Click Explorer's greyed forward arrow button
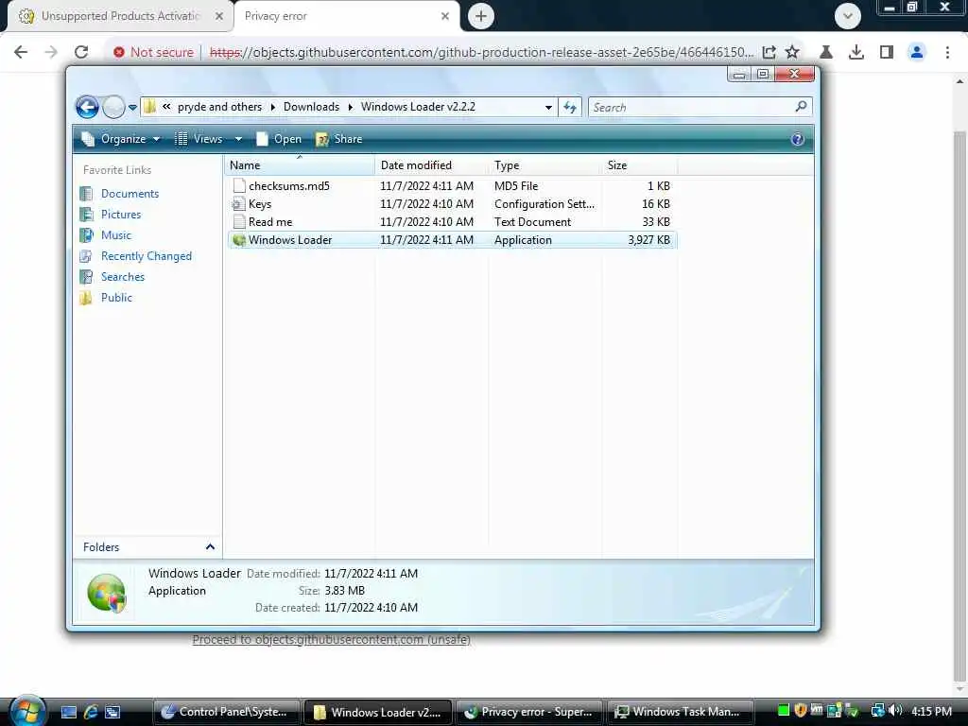Viewport: 968px width, 726px height. coord(113,108)
